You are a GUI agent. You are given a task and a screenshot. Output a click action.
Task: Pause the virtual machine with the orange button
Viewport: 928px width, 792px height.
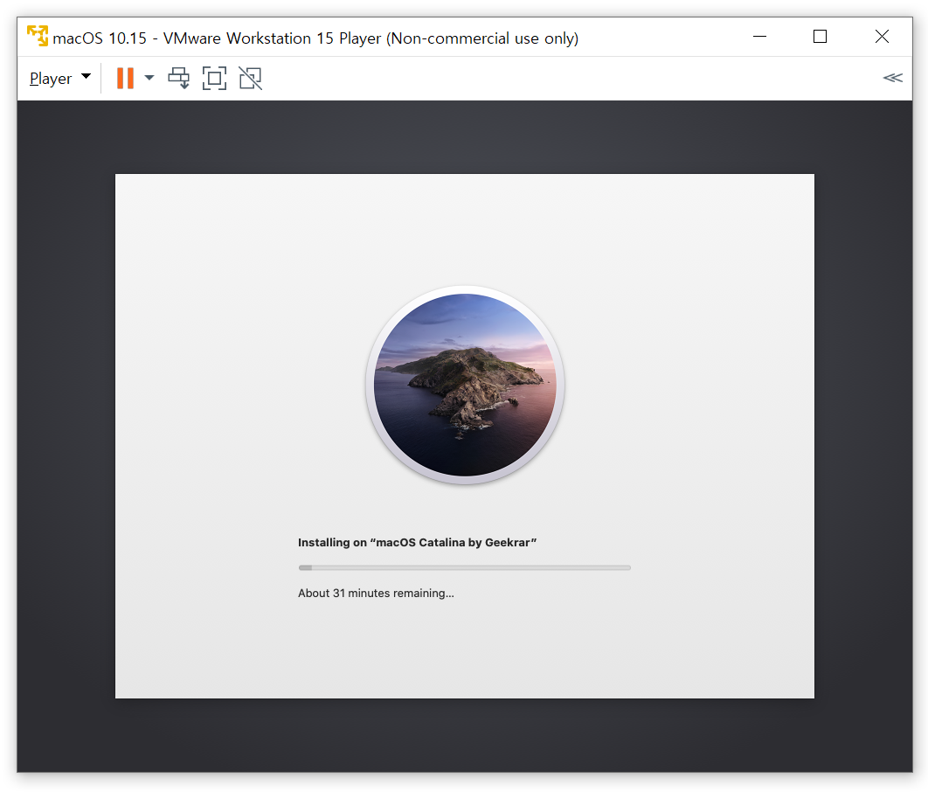125,79
